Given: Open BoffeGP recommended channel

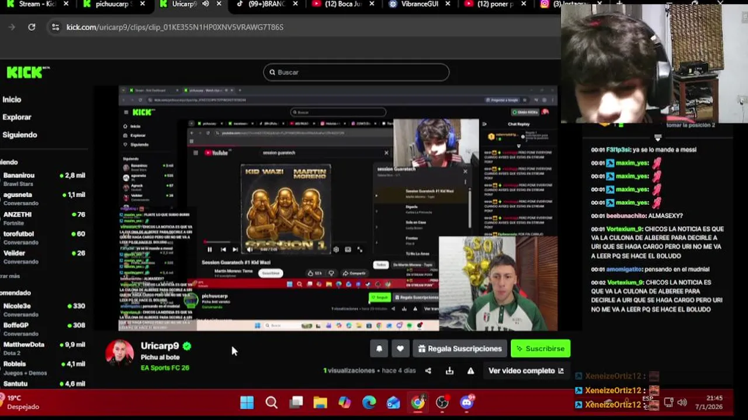Looking at the screenshot, I should tap(44, 328).
